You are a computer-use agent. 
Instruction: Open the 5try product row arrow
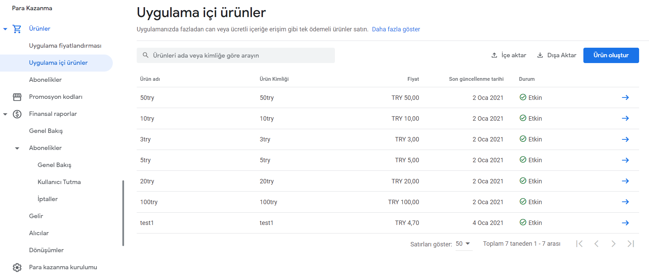pyautogui.click(x=625, y=160)
